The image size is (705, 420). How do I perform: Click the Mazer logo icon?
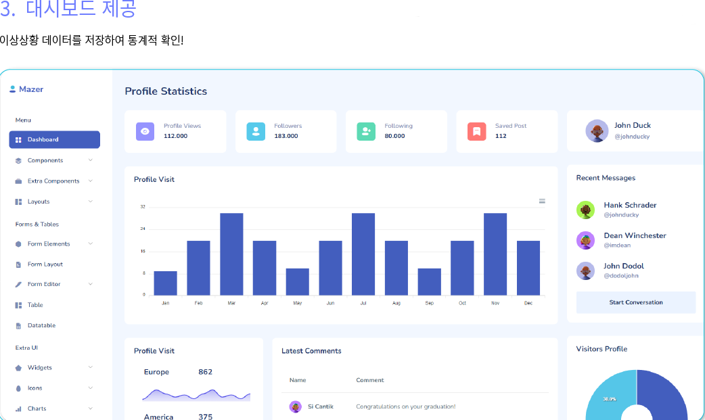13,89
